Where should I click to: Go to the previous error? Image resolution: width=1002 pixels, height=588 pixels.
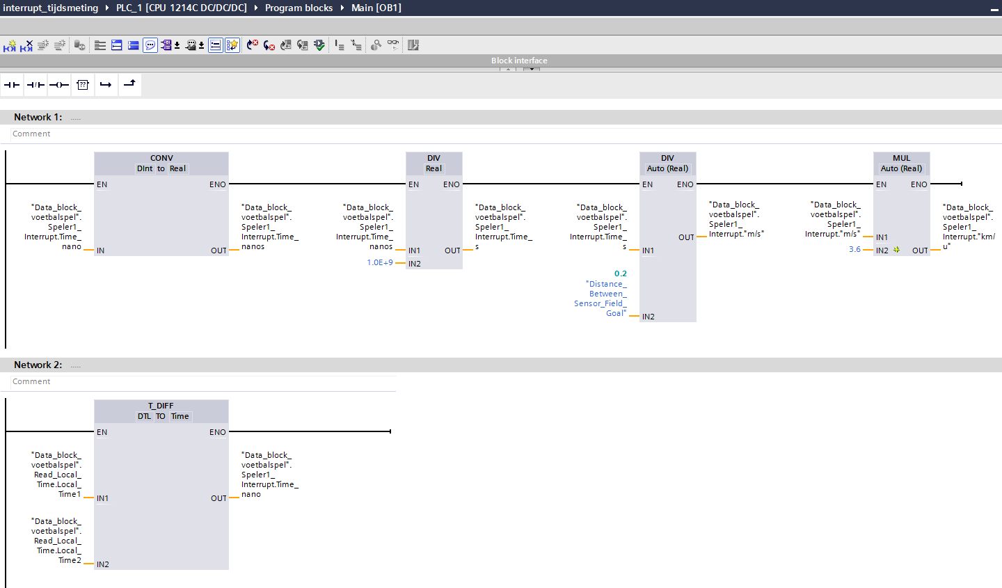tap(252, 45)
